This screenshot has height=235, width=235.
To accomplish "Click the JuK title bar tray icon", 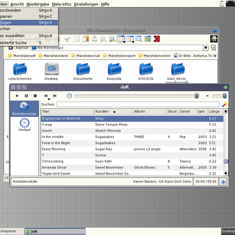I will (x=226, y=87).
